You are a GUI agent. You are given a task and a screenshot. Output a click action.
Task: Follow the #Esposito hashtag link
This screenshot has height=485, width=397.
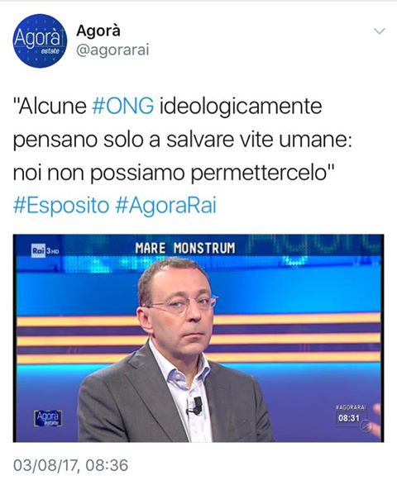click(61, 206)
